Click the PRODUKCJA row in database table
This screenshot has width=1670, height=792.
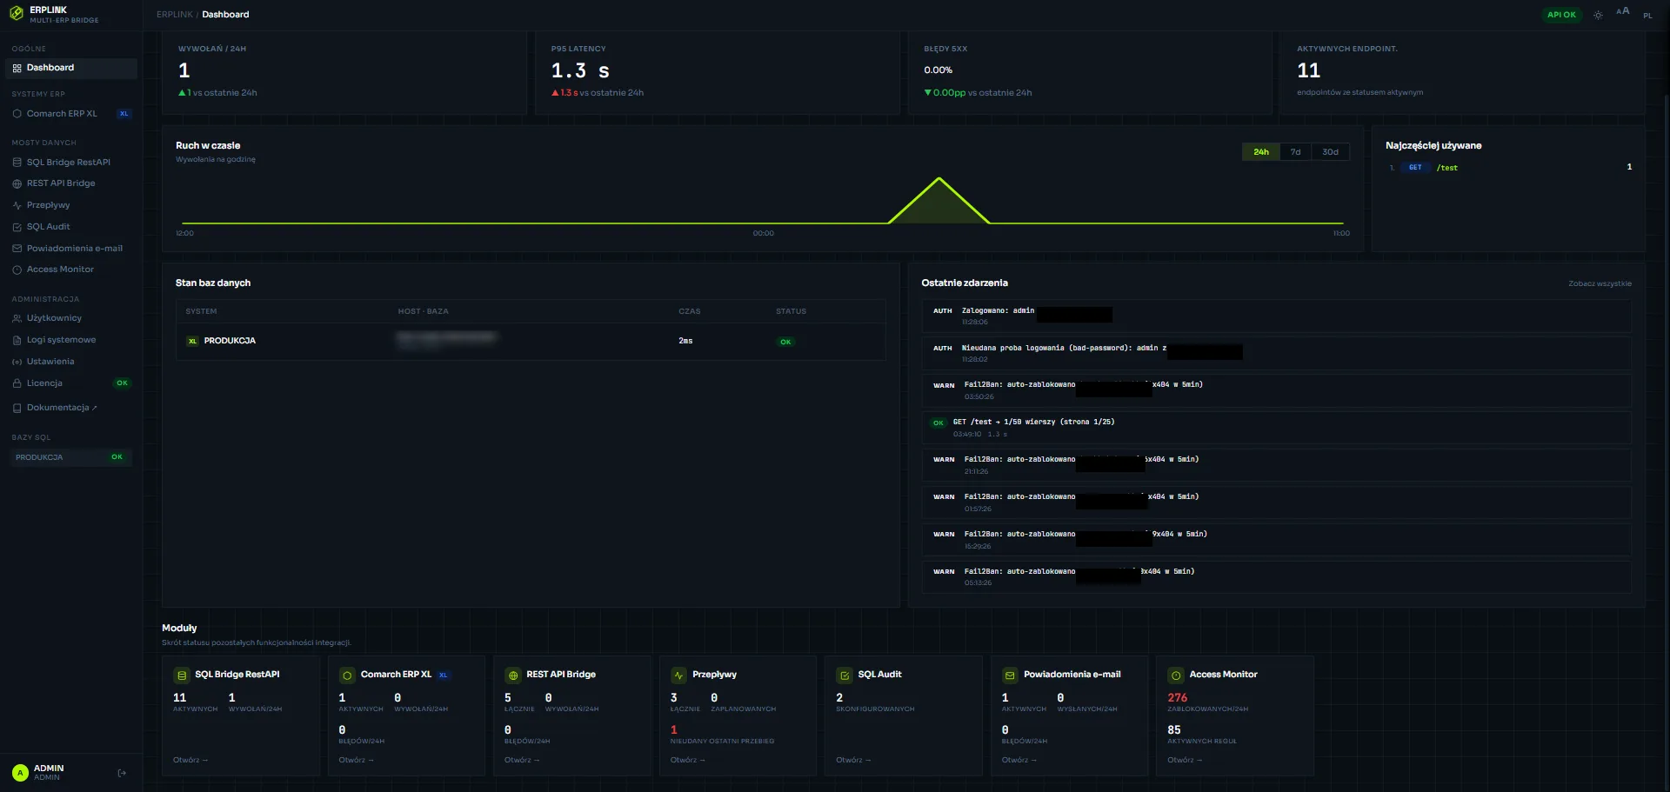pos(531,341)
